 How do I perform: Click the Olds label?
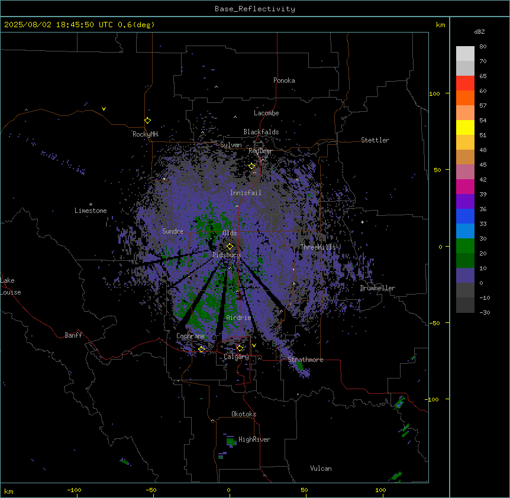point(230,233)
